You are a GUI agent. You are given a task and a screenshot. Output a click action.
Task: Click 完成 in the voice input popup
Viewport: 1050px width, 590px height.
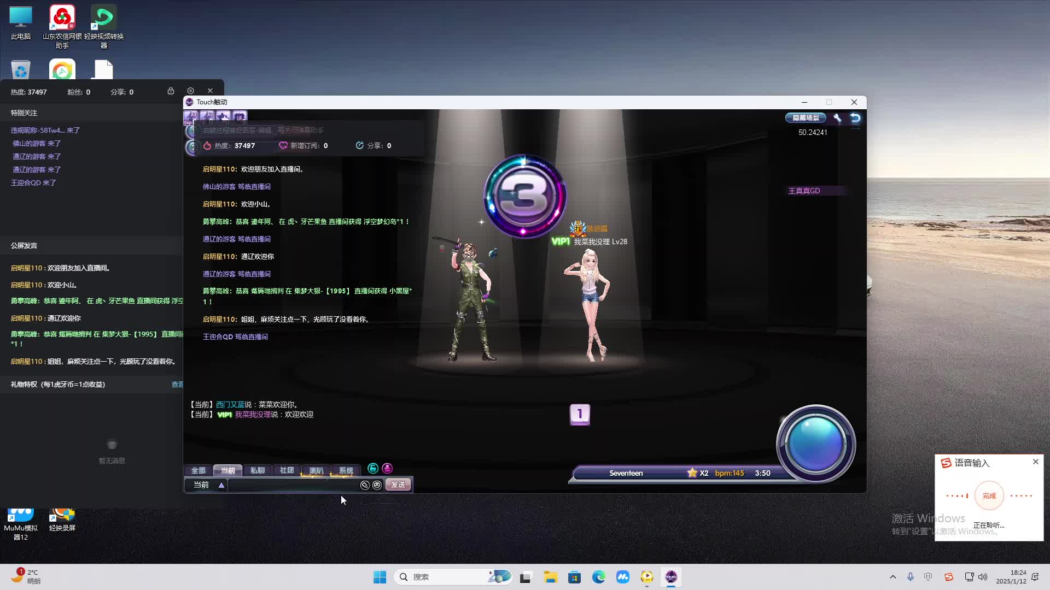(x=989, y=496)
